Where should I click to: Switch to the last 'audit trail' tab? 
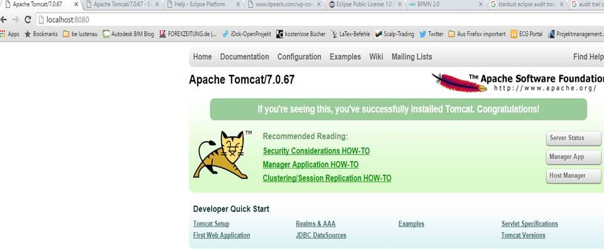coord(587,4)
